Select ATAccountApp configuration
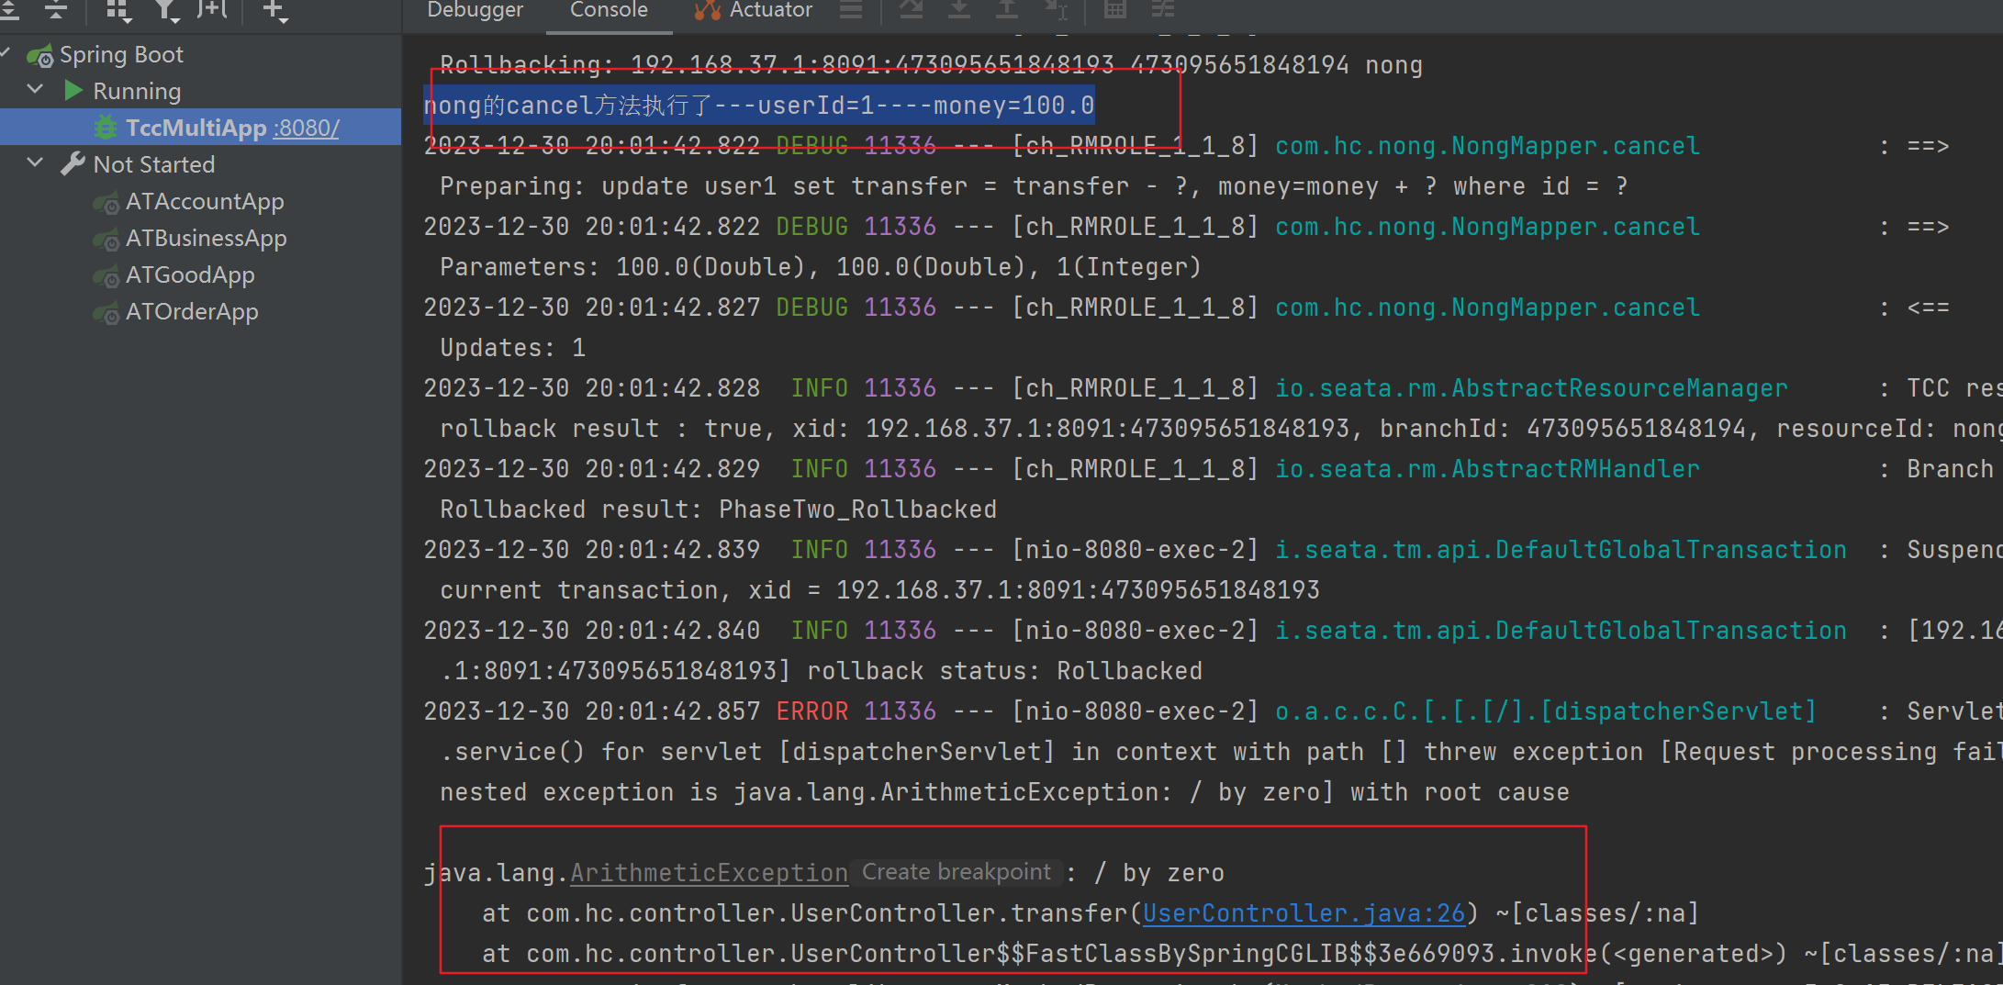 (x=205, y=201)
